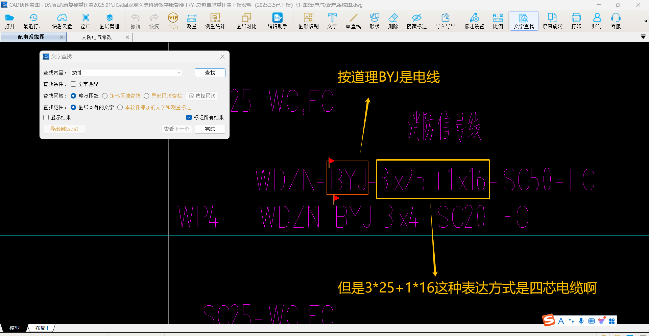Screen dimensions: 649x336
Task: Click the 窗口 window tool
Action: [86, 21]
